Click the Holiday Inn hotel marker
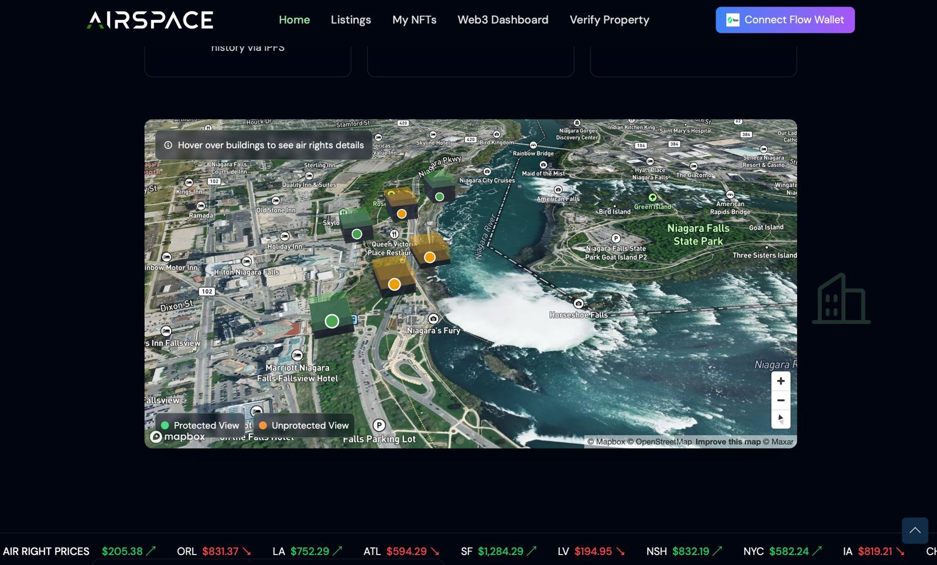The image size is (937, 565). (285, 237)
